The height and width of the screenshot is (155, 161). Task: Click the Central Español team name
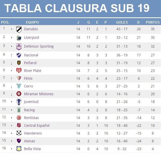tap(37, 126)
